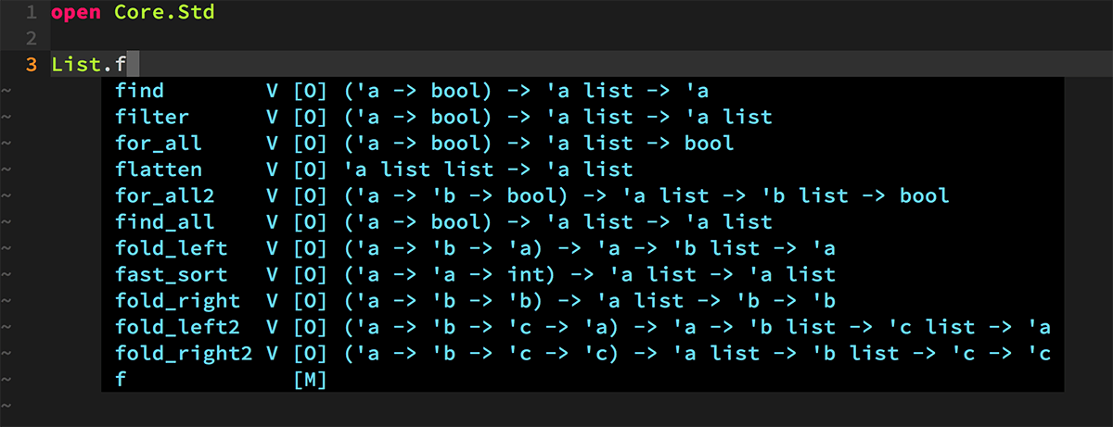Select flatten in the autocomplete popup

[158, 170]
